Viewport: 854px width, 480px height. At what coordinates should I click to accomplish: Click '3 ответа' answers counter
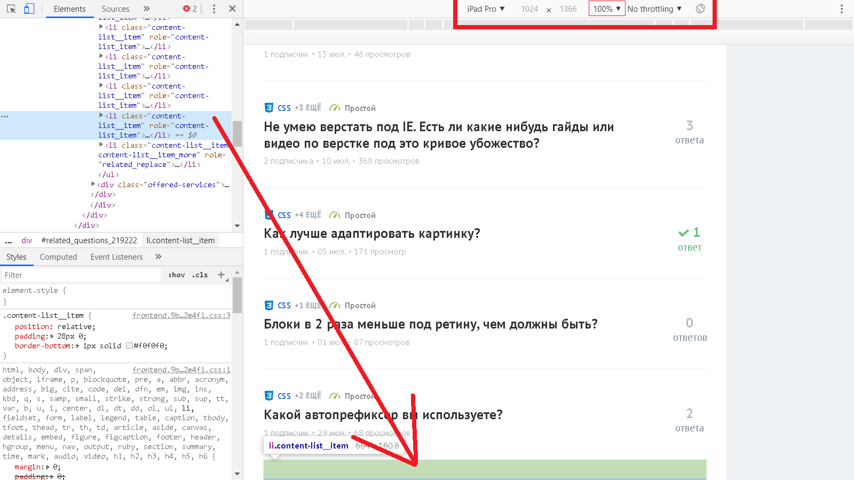click(x=690, y=132)
